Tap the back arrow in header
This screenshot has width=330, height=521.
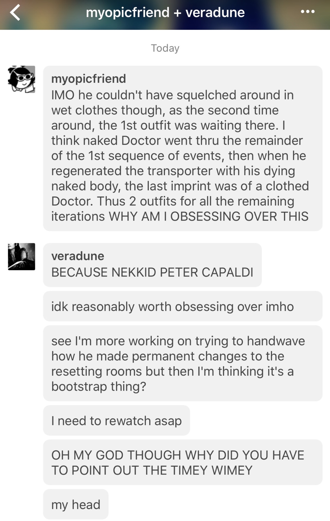(15, 12)
